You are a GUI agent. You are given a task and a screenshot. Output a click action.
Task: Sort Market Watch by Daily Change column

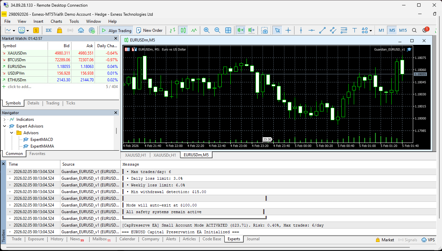(x=107, y=46)
